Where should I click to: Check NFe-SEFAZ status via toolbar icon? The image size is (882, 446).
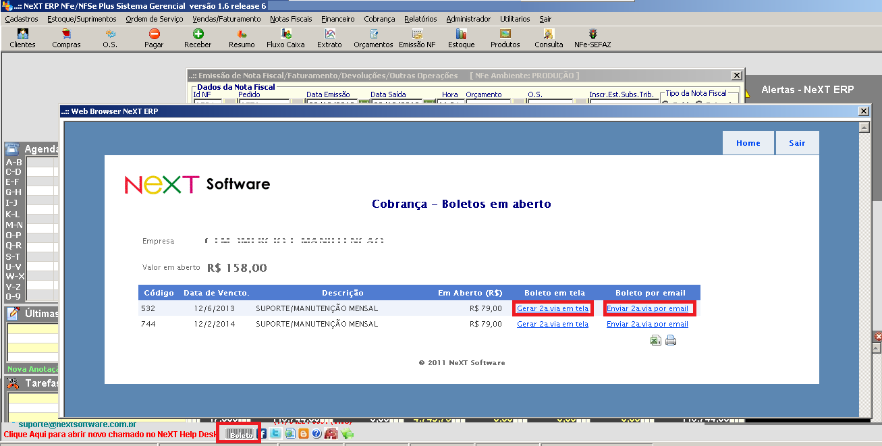tap(592, 37)
